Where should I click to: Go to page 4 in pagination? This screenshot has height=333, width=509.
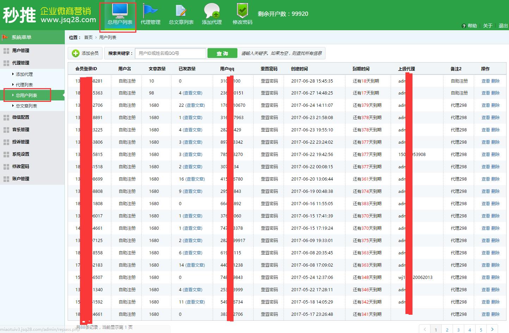coord(470,330)
